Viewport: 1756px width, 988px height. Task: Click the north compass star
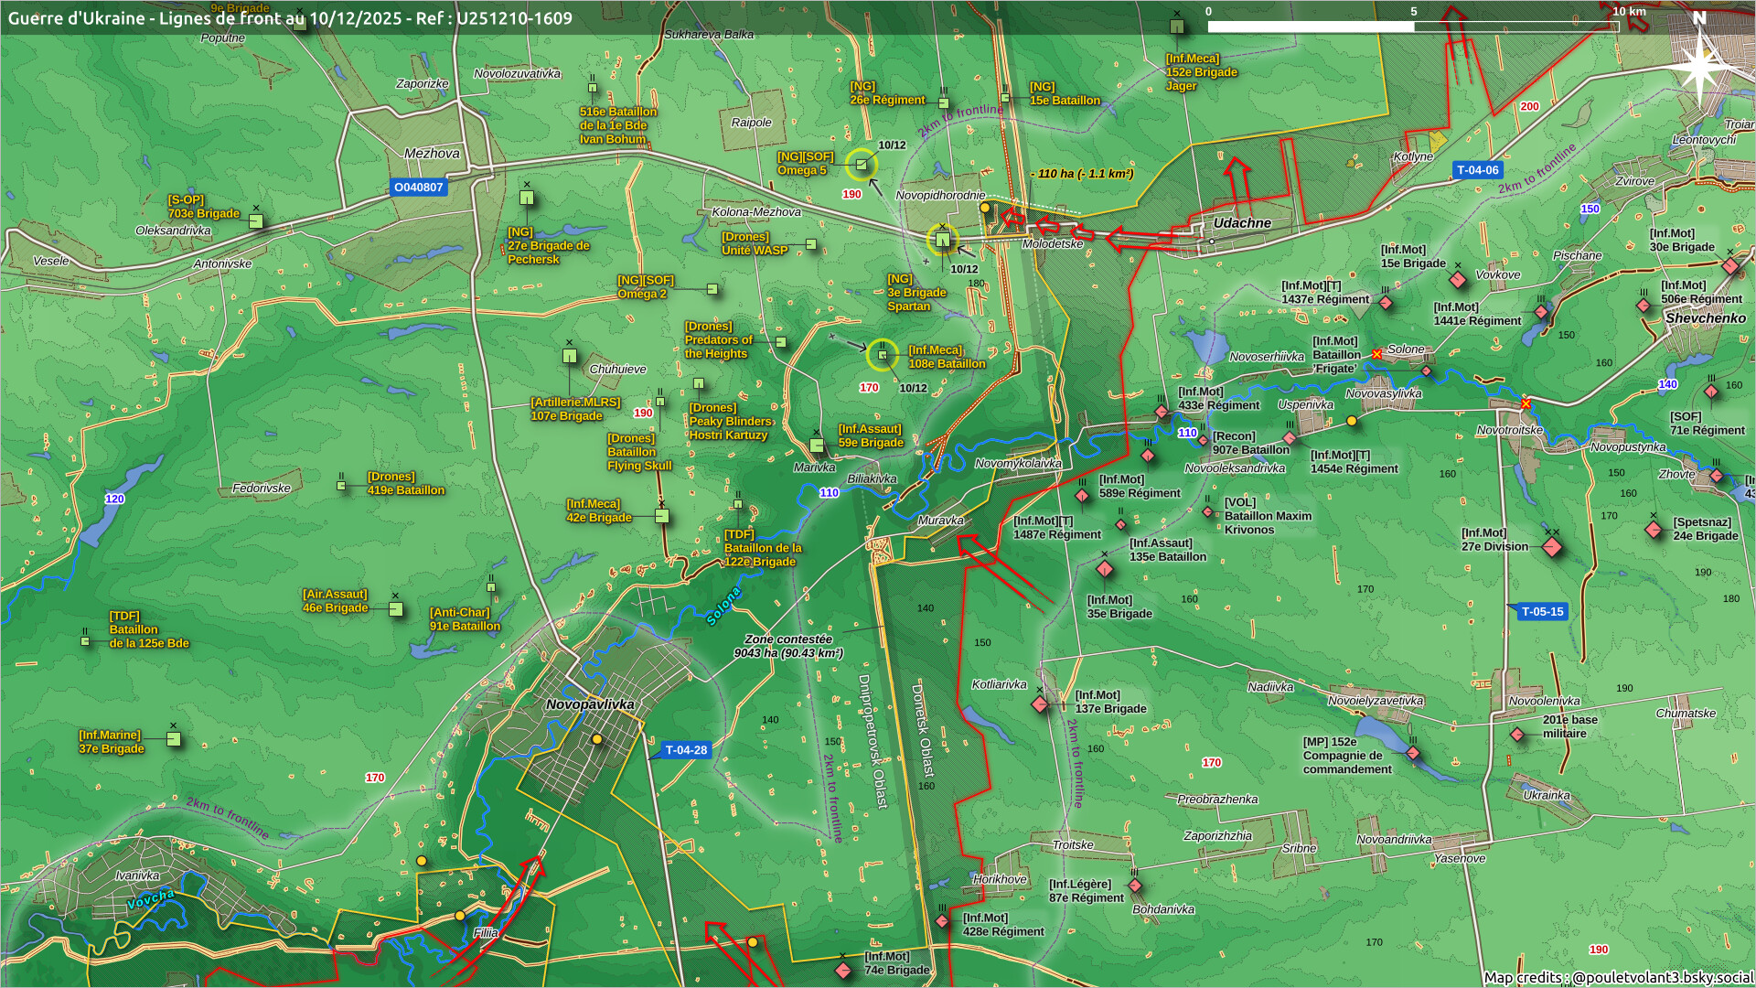click(1699, 64)
